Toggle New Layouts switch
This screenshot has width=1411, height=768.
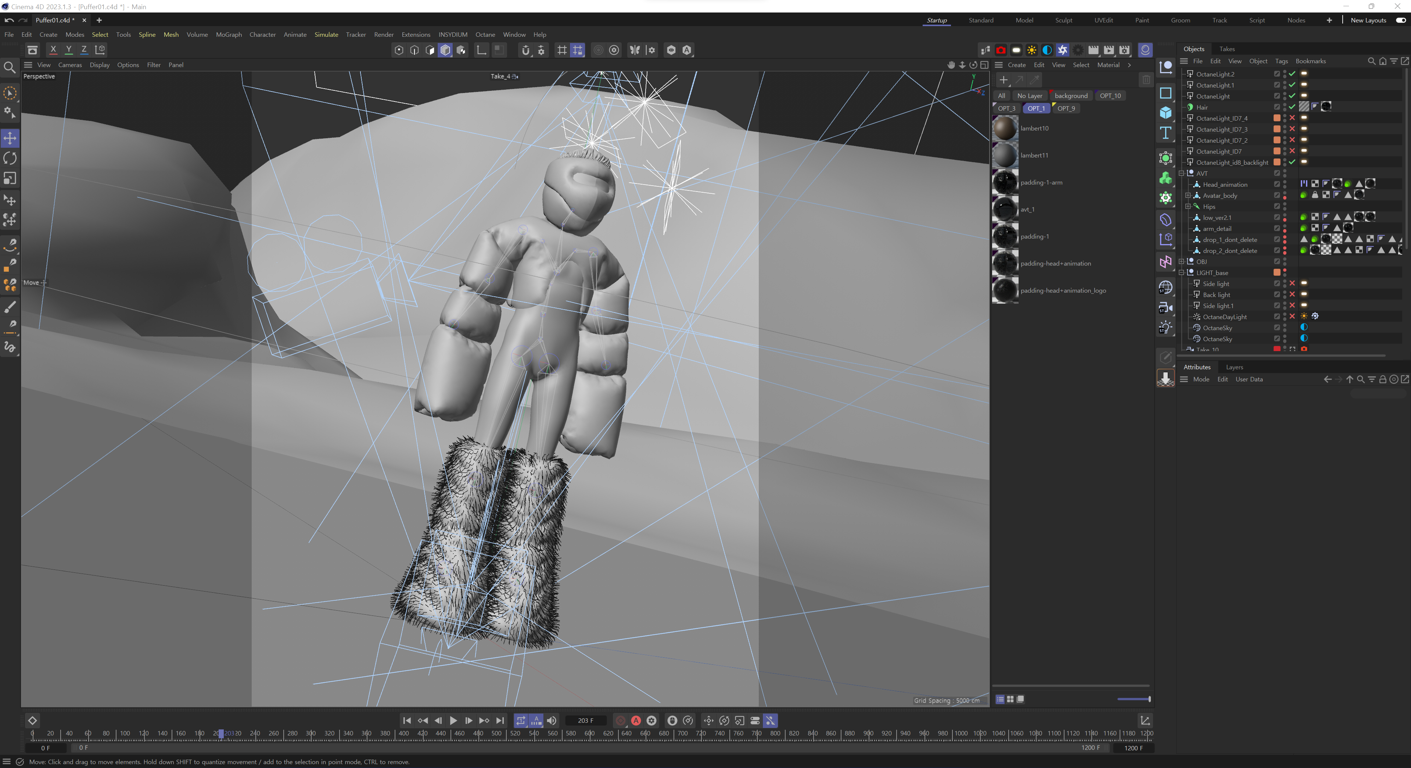pos(1401,20)
